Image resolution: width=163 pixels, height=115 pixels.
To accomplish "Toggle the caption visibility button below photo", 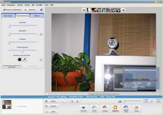I will tap(47, 94).
